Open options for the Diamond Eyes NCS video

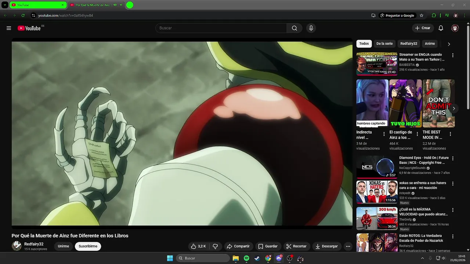point(453,158)
